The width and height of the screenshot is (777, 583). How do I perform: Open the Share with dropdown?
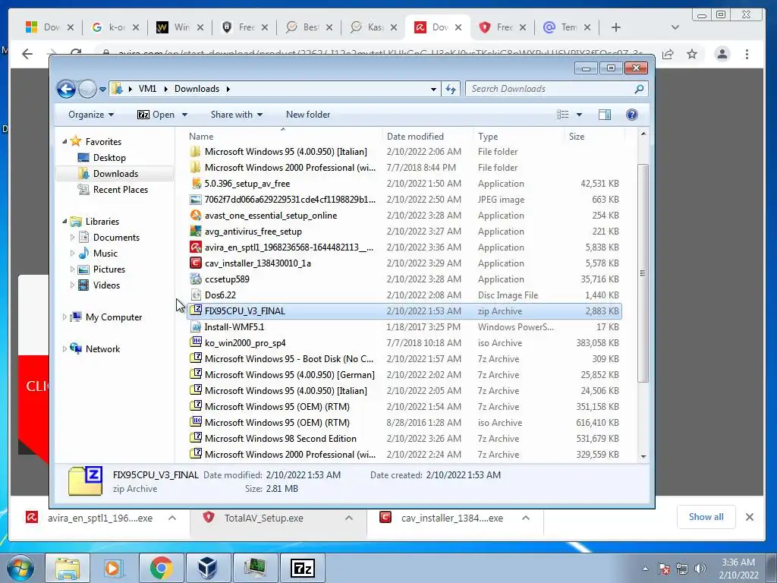click(237, 115)
